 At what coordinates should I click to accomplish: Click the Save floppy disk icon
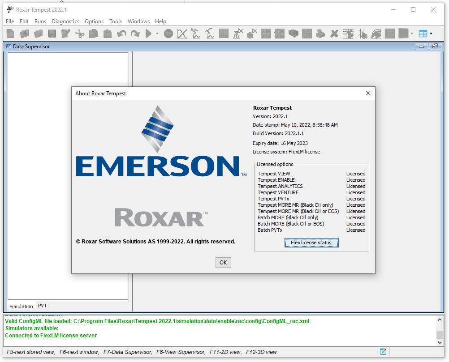click(x=52, y=34)
